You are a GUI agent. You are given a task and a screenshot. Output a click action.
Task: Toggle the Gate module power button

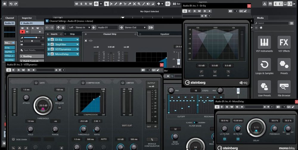coord(36,83)
